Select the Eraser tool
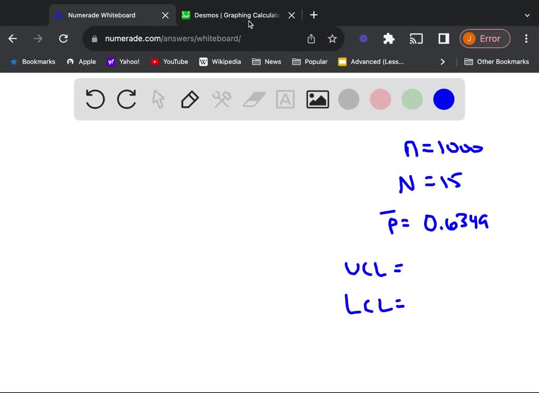The height and width of the screenshot is (393, 539). (254, 99)
